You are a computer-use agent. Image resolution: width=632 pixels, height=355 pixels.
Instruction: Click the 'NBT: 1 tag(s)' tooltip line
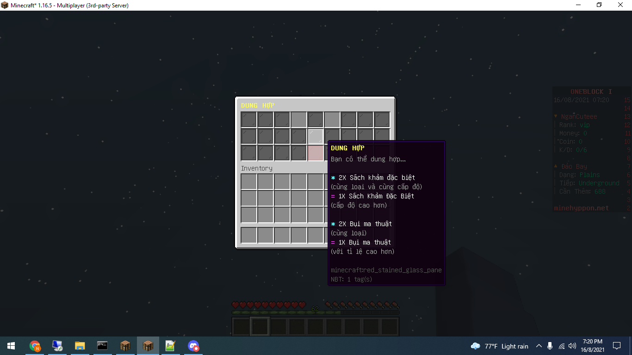click(352, 279)
